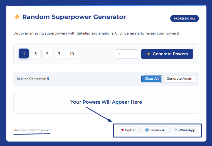Click the Share your favorite power text

(32, 130)
